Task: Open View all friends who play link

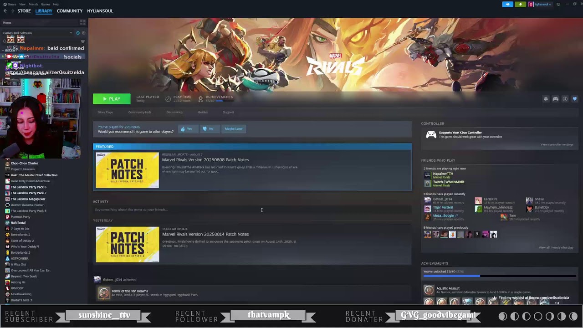Action: (x=556, y=247)
